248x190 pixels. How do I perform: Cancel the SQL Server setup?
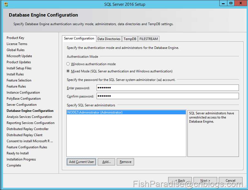(x=231, y=181)
